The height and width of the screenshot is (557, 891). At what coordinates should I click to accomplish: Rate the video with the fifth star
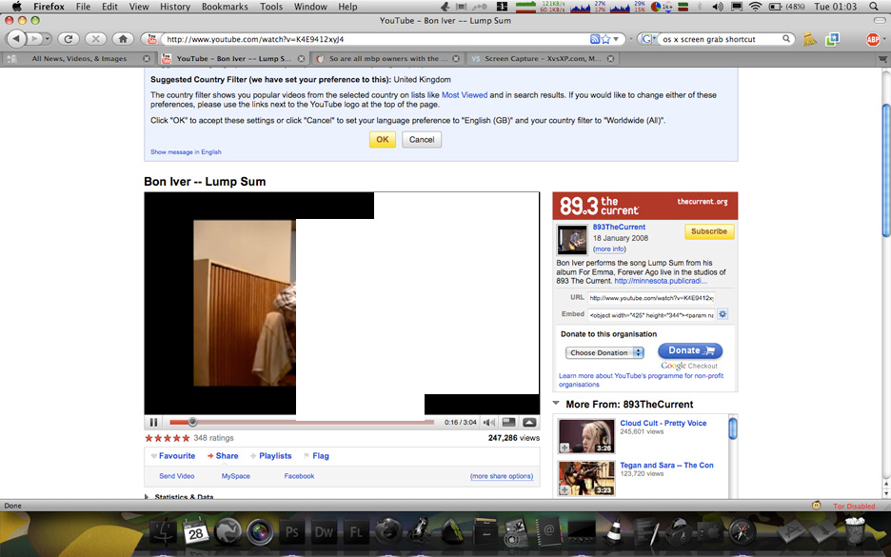tap(186, 438)
